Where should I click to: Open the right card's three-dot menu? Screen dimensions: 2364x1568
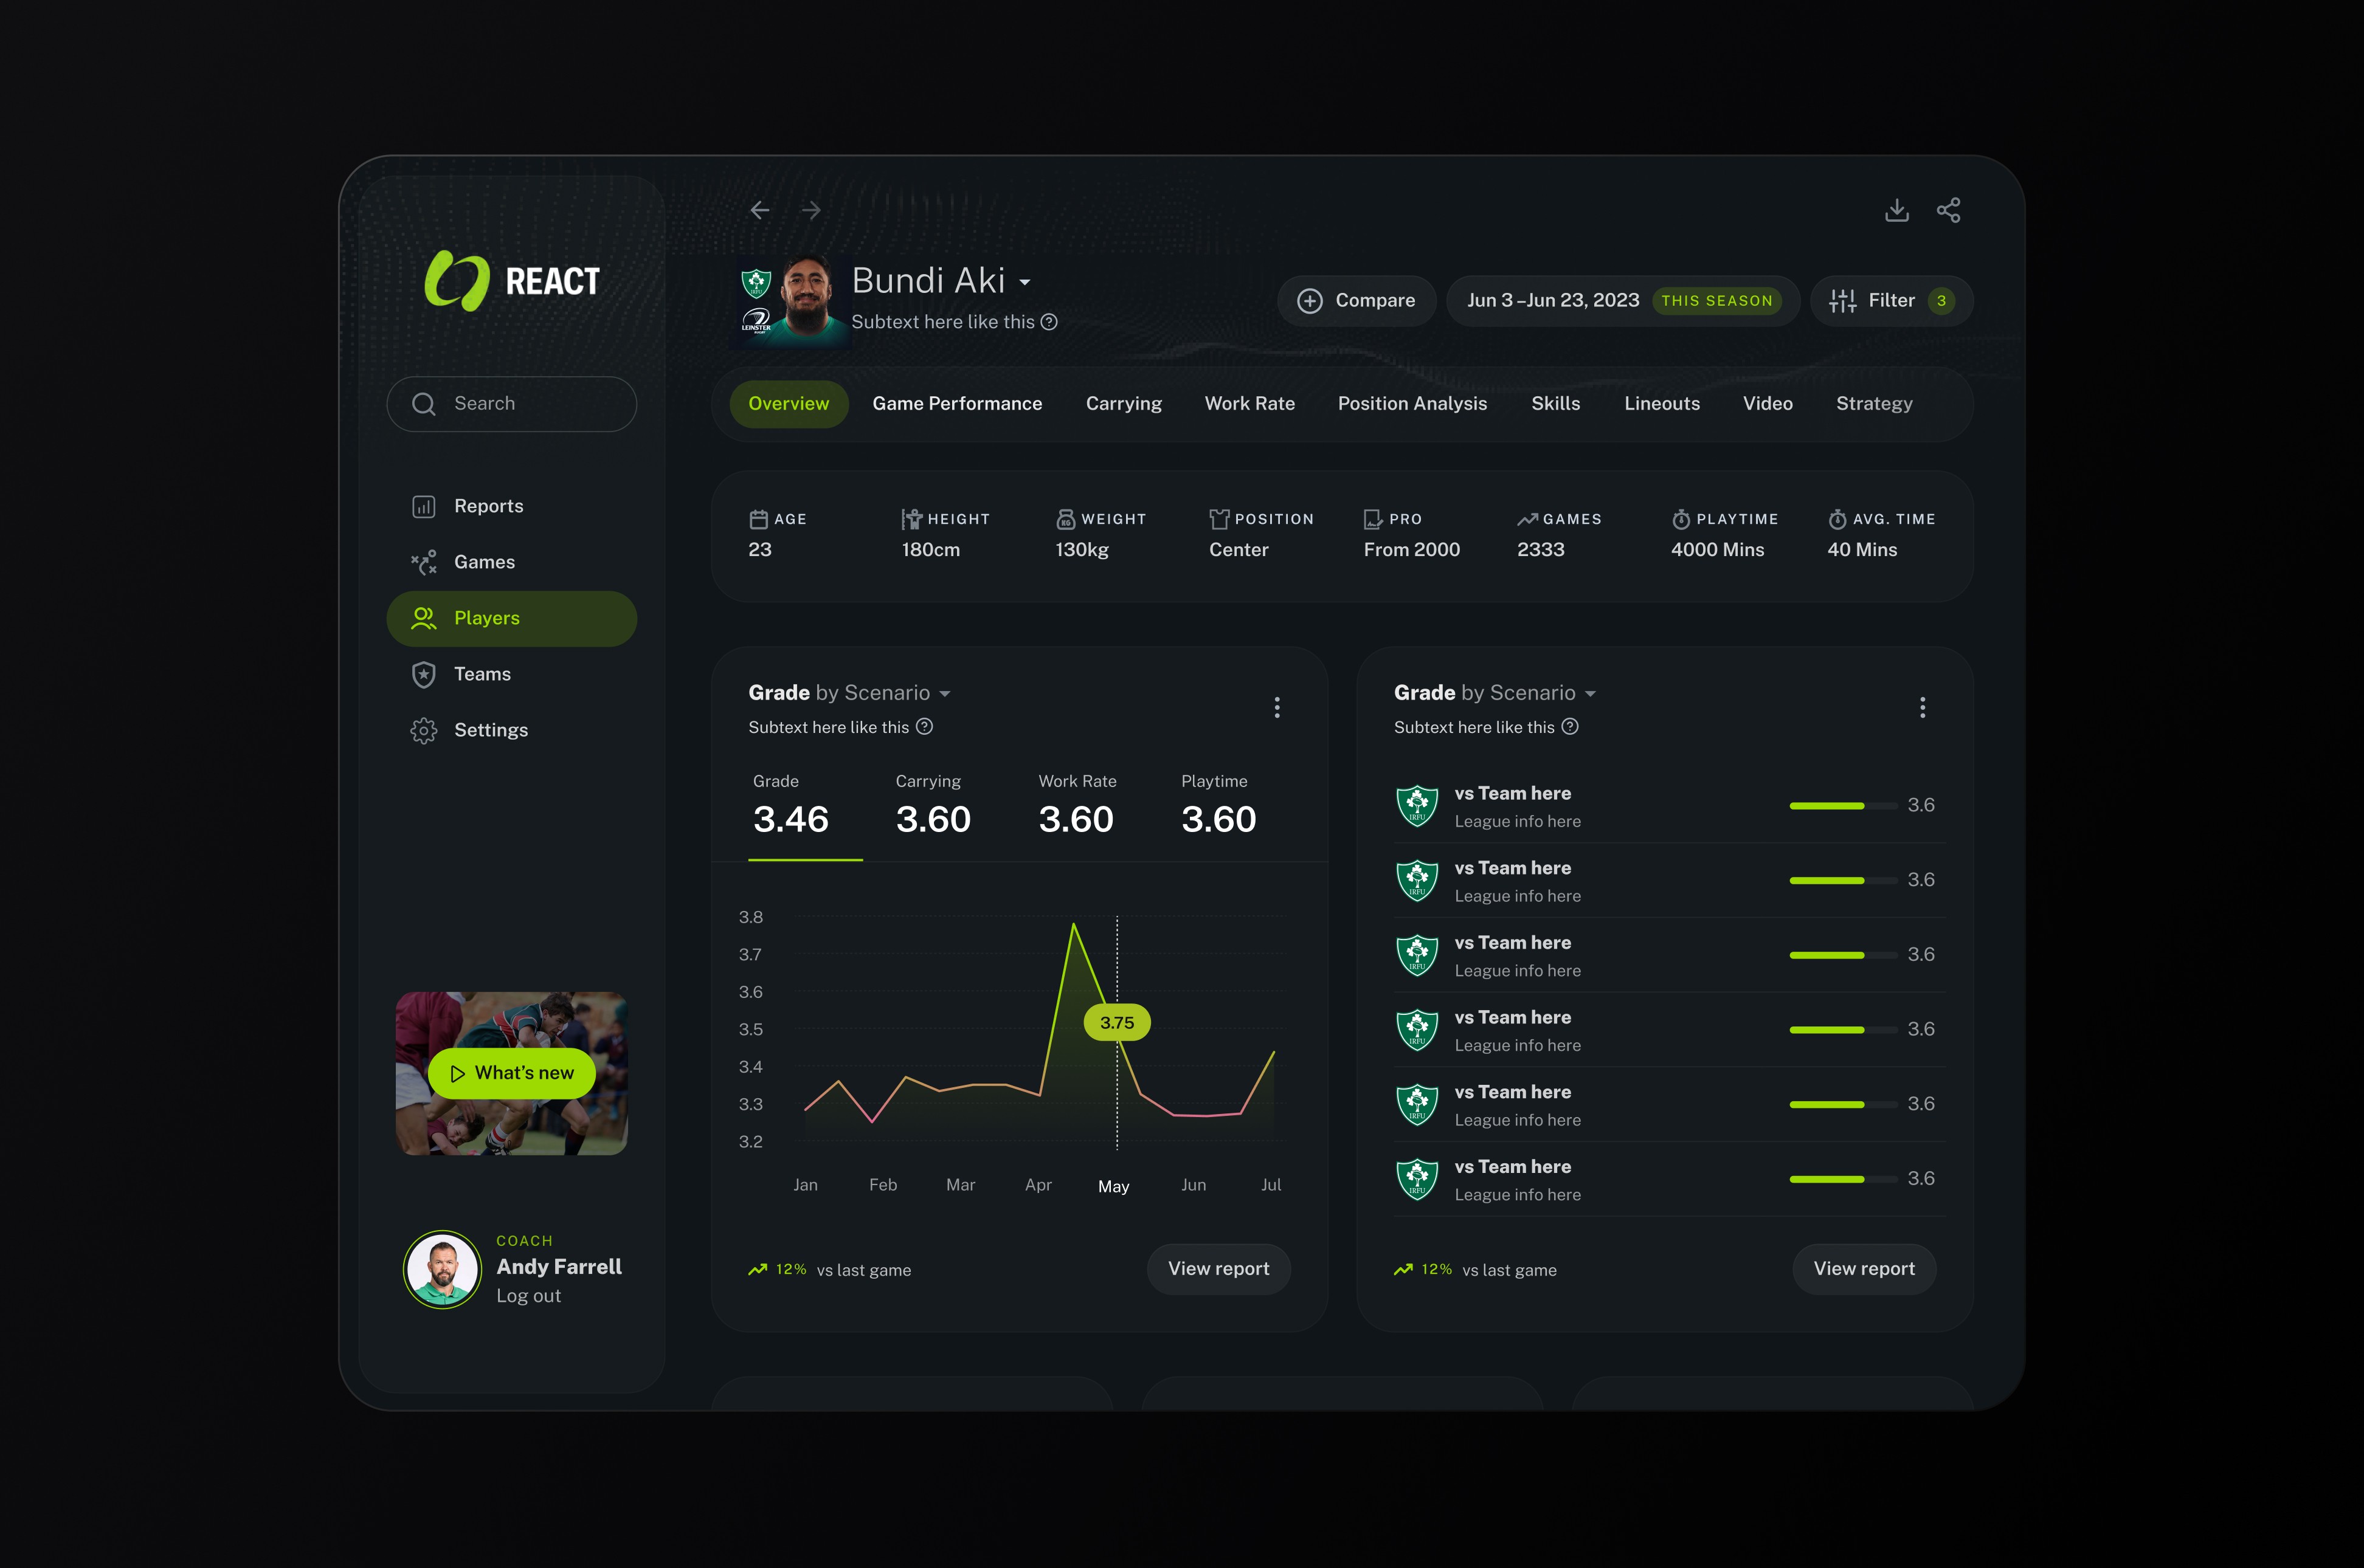pos(1922,708)
